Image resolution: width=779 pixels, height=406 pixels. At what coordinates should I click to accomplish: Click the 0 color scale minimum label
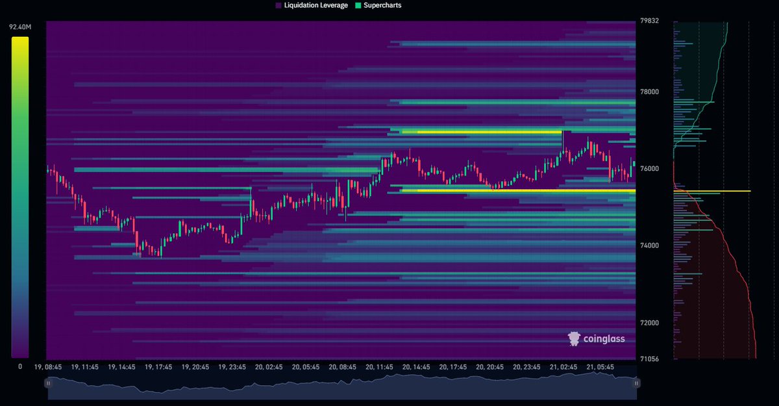20,366
